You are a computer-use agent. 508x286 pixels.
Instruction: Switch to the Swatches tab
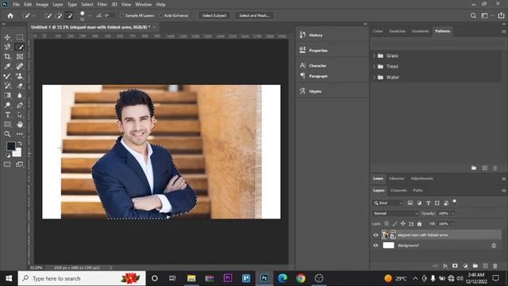click(397, 31)
